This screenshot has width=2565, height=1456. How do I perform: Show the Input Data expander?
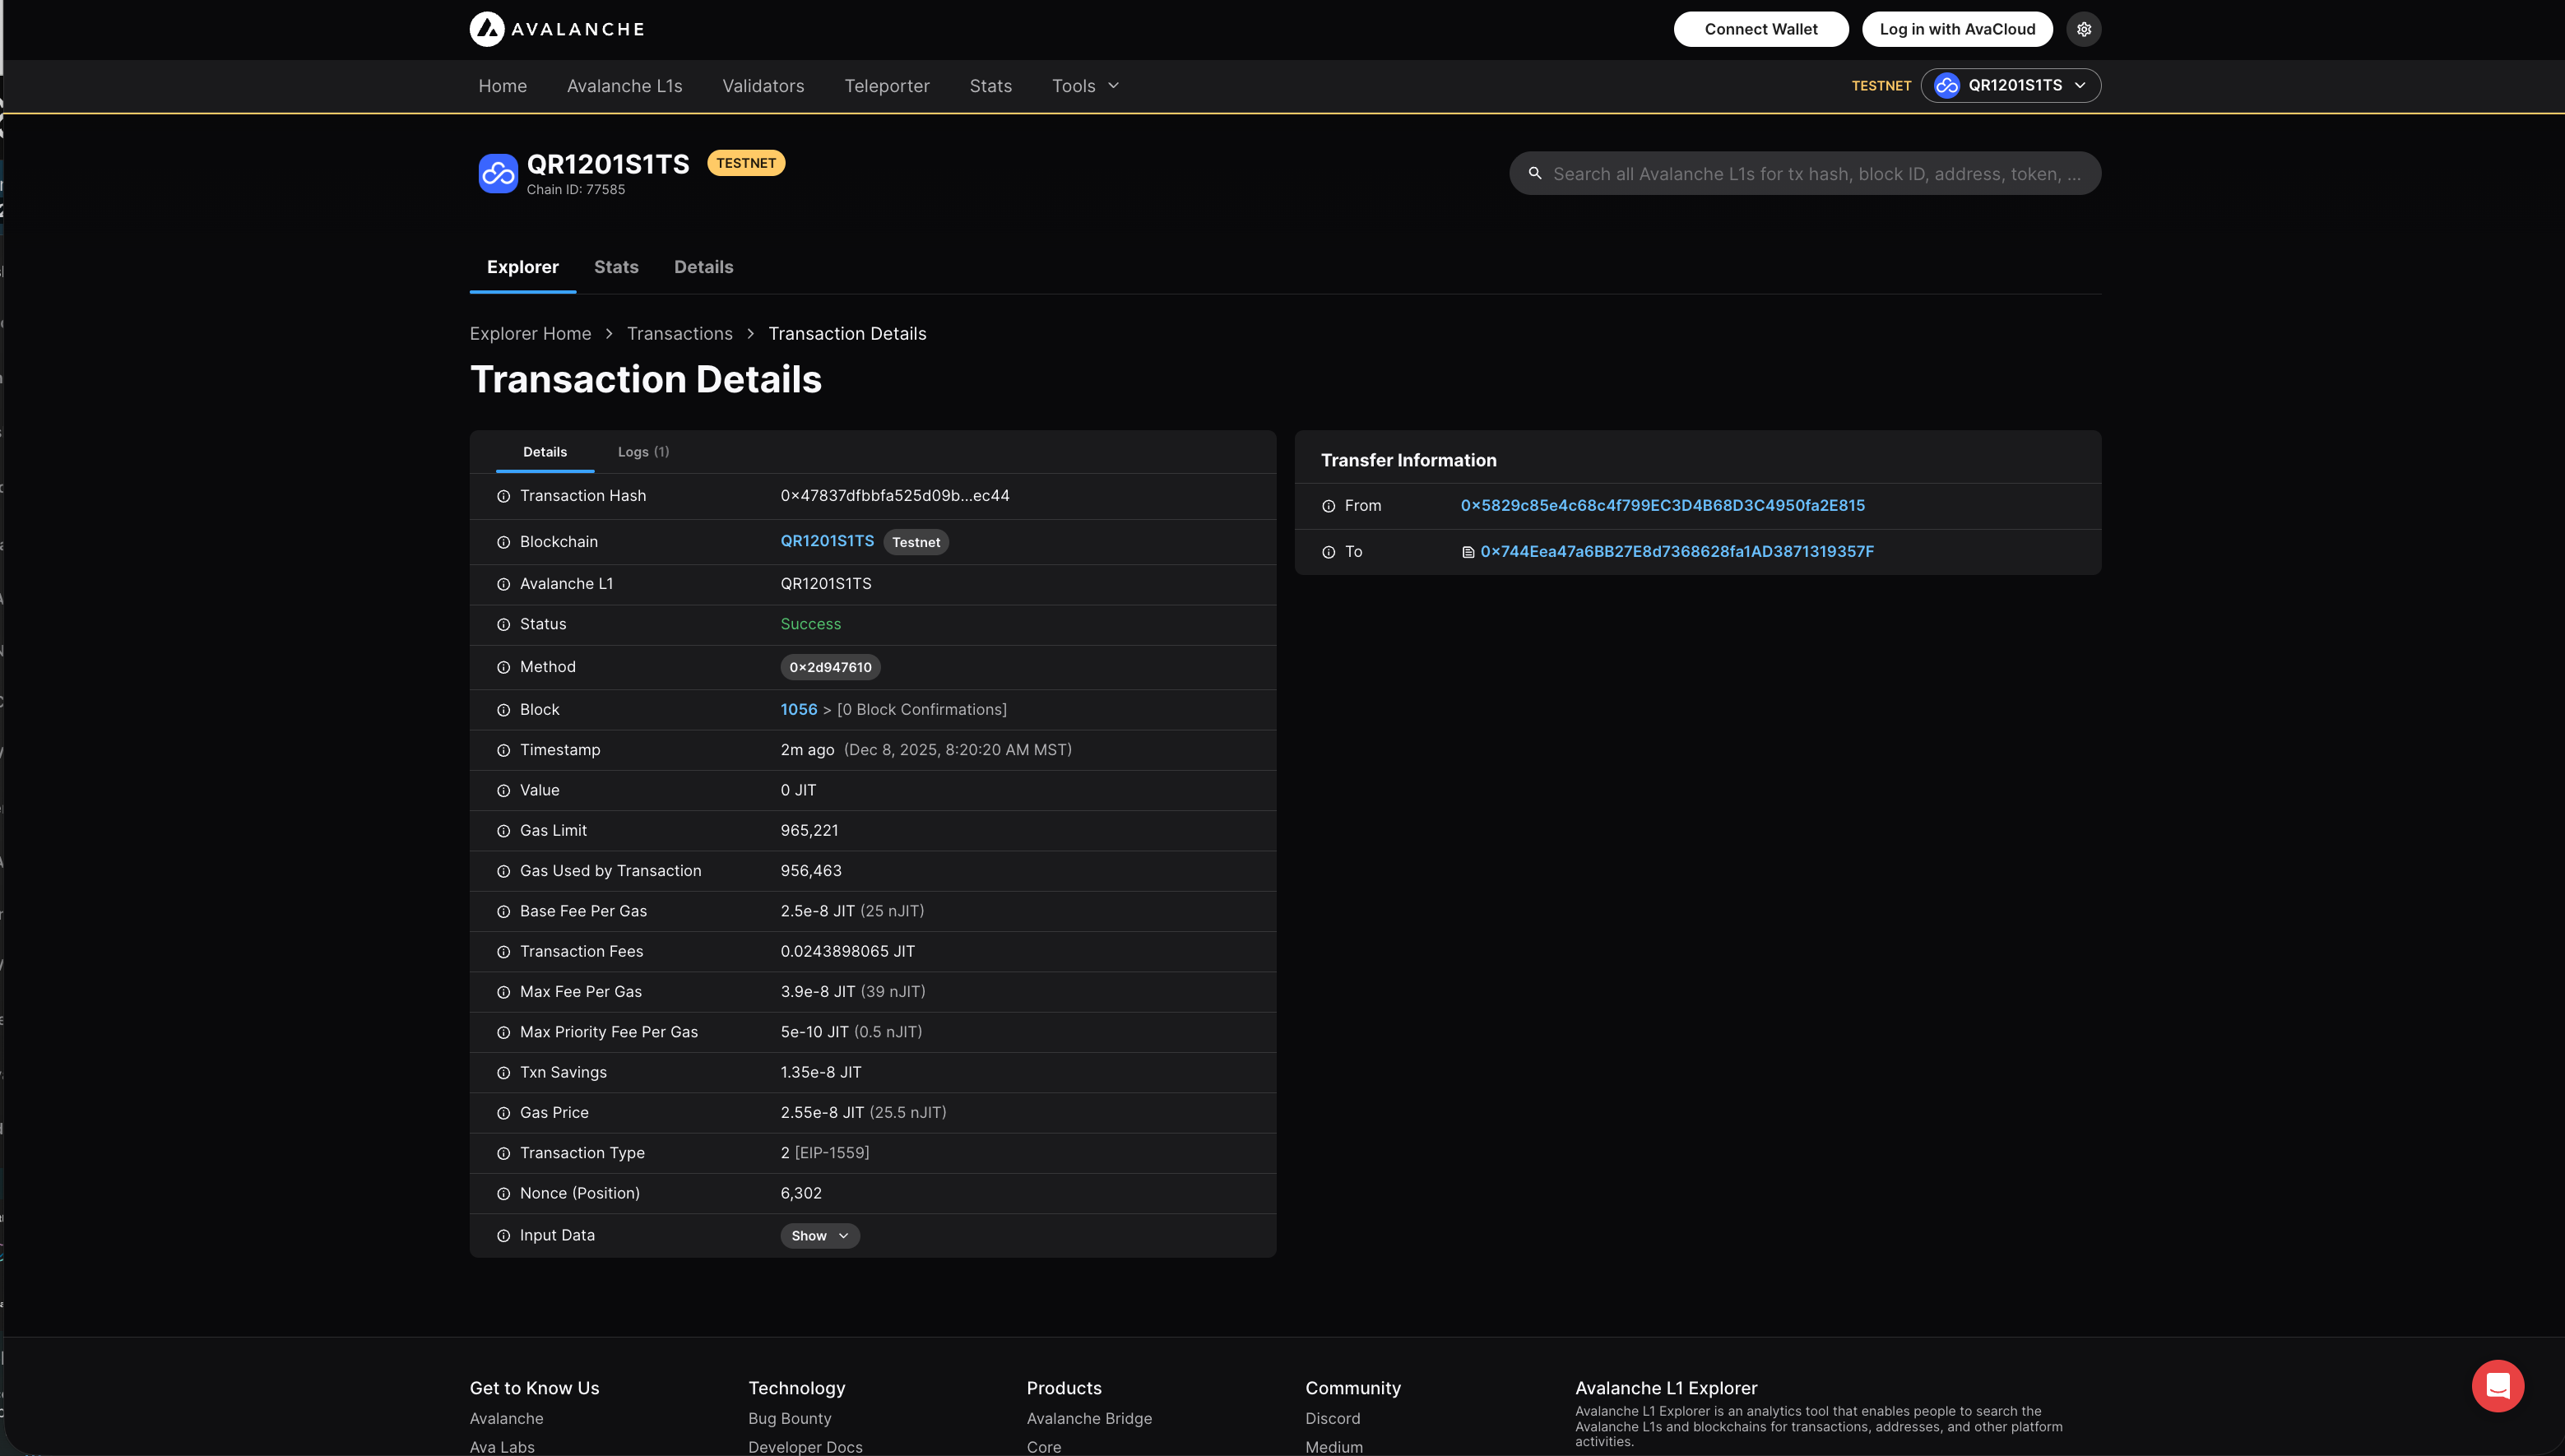819,1236
